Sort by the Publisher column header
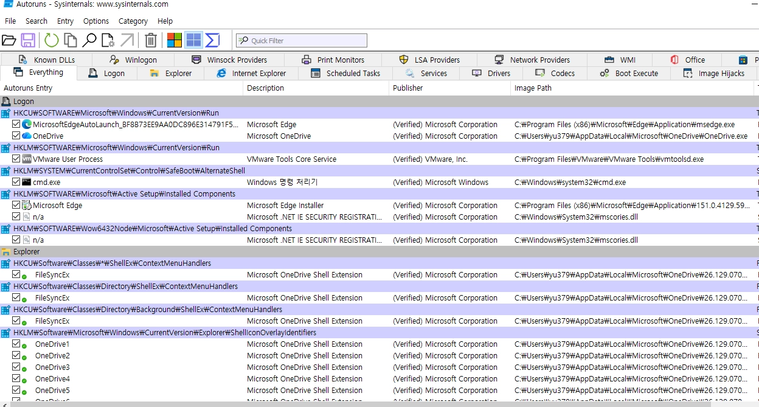759x407 pixels. (x=450, y=88)
